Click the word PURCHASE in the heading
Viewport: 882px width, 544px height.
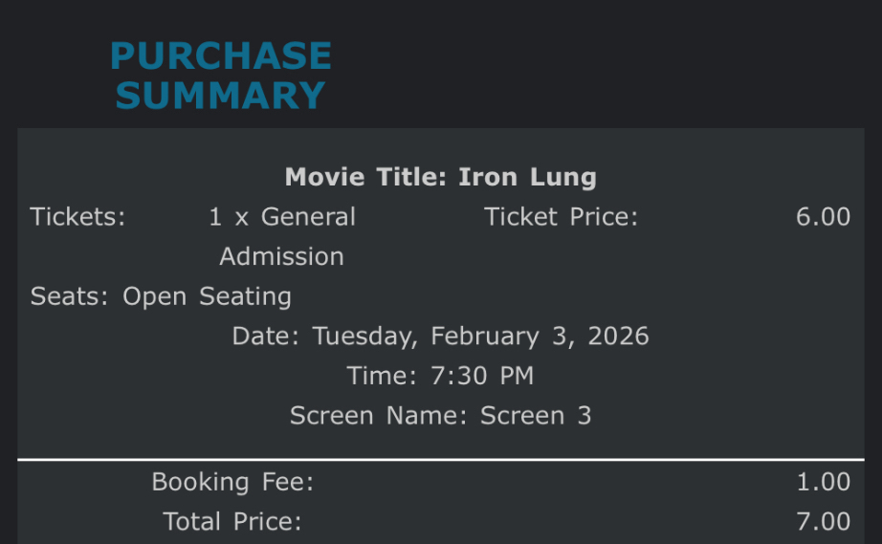[220, 55]
